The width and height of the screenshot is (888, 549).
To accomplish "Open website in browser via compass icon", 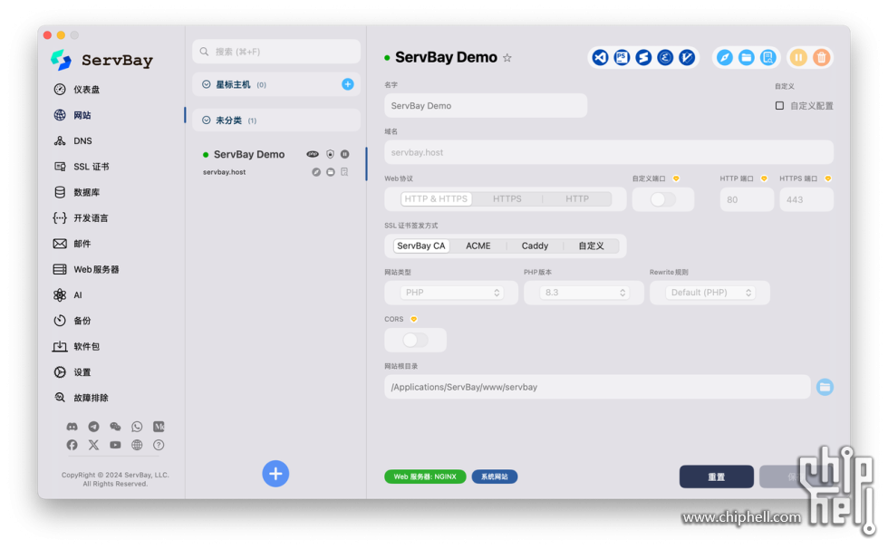I will pos(724,57).
